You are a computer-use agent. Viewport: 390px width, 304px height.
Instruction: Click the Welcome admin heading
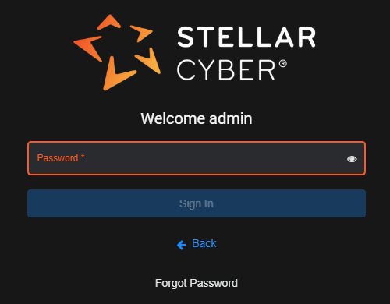pyautogui.click(x=197, y=118)
